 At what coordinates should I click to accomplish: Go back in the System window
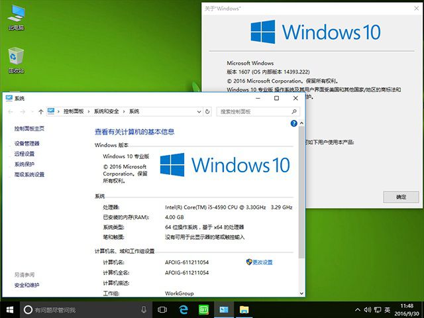click(11, 112)
